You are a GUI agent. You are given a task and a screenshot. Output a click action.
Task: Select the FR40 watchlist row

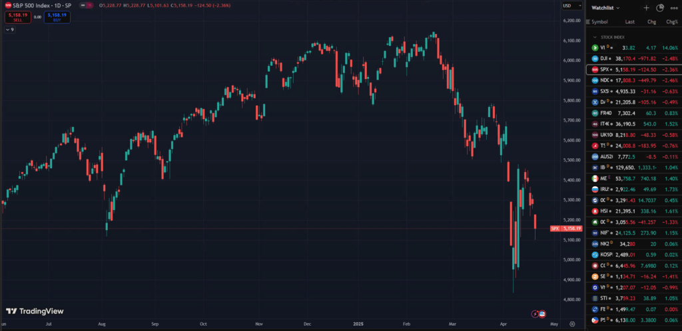(x=634, y=113)
